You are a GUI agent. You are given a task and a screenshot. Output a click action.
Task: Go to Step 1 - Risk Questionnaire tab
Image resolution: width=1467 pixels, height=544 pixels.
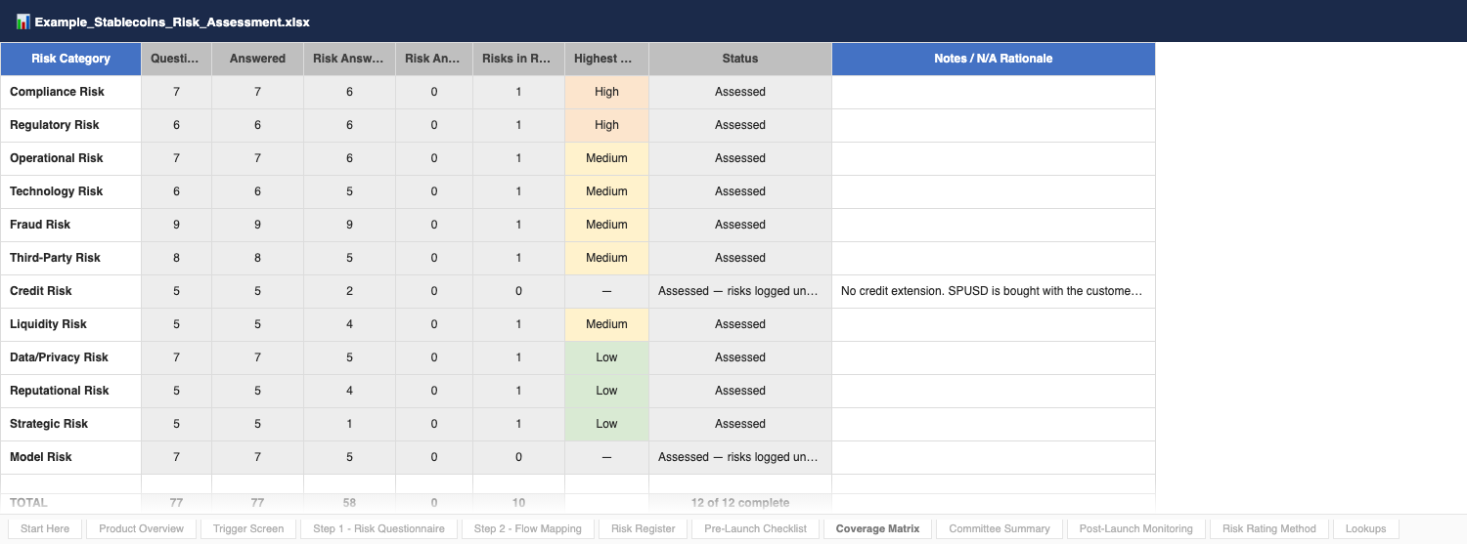tap(378, 528)
